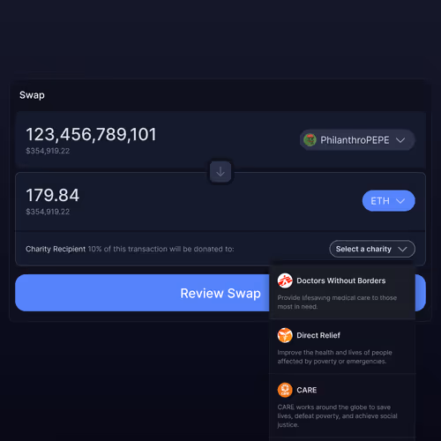Click the swap direction arrow icon
The image size is (441, 441).
click(220, 172)
